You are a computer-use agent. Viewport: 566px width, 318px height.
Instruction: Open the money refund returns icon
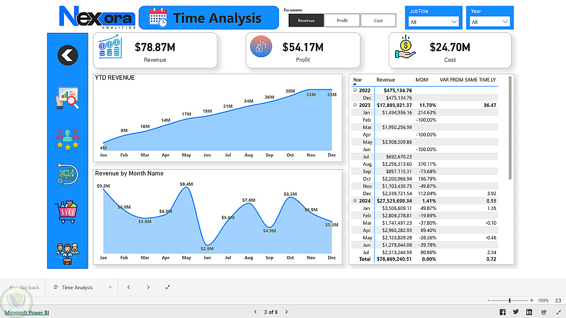coord(67,174)
